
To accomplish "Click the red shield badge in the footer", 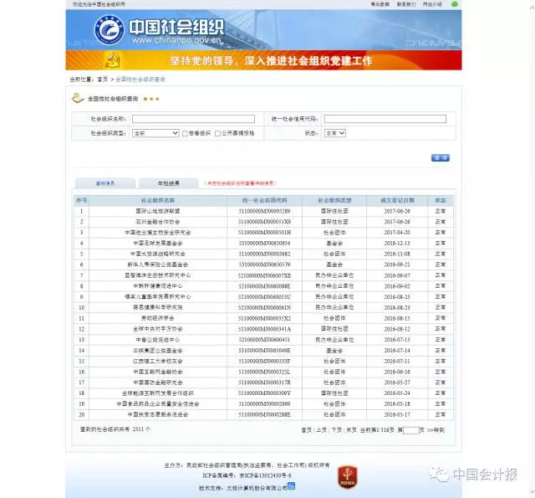I will click(x=348, y=477).
